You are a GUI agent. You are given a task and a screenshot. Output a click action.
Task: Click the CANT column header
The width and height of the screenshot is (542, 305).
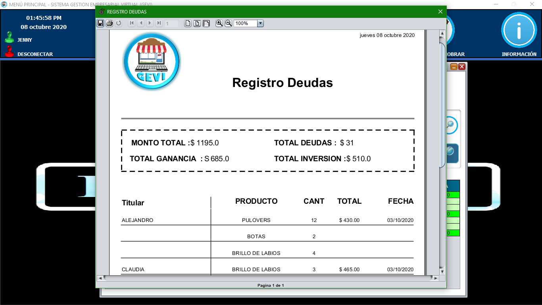(314, 201)
